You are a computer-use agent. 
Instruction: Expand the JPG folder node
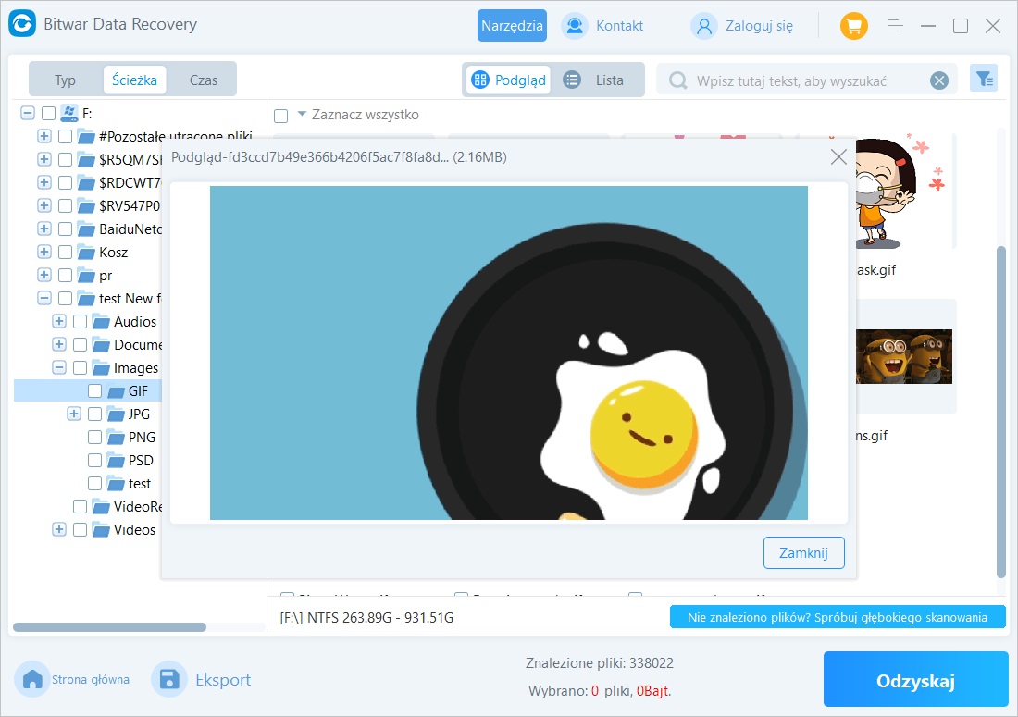pos(74,414)
